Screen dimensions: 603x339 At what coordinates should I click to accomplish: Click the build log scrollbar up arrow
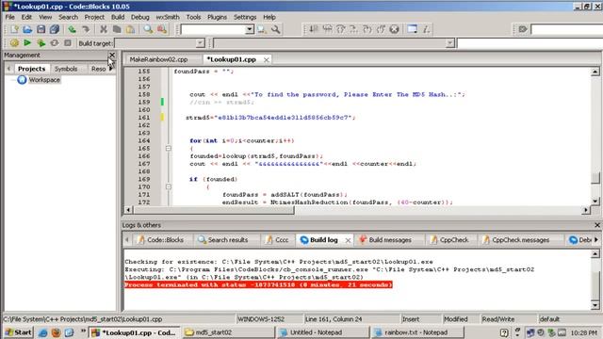pyautogui.click(x=595, y=253)
